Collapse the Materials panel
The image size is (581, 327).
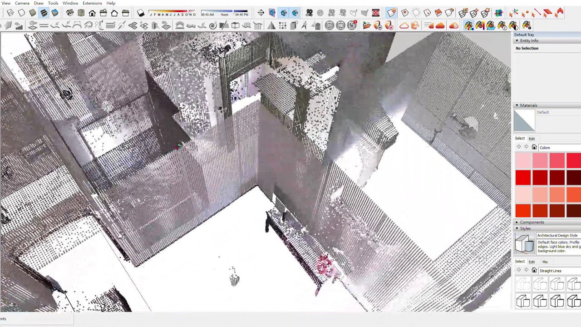[517, 105]
